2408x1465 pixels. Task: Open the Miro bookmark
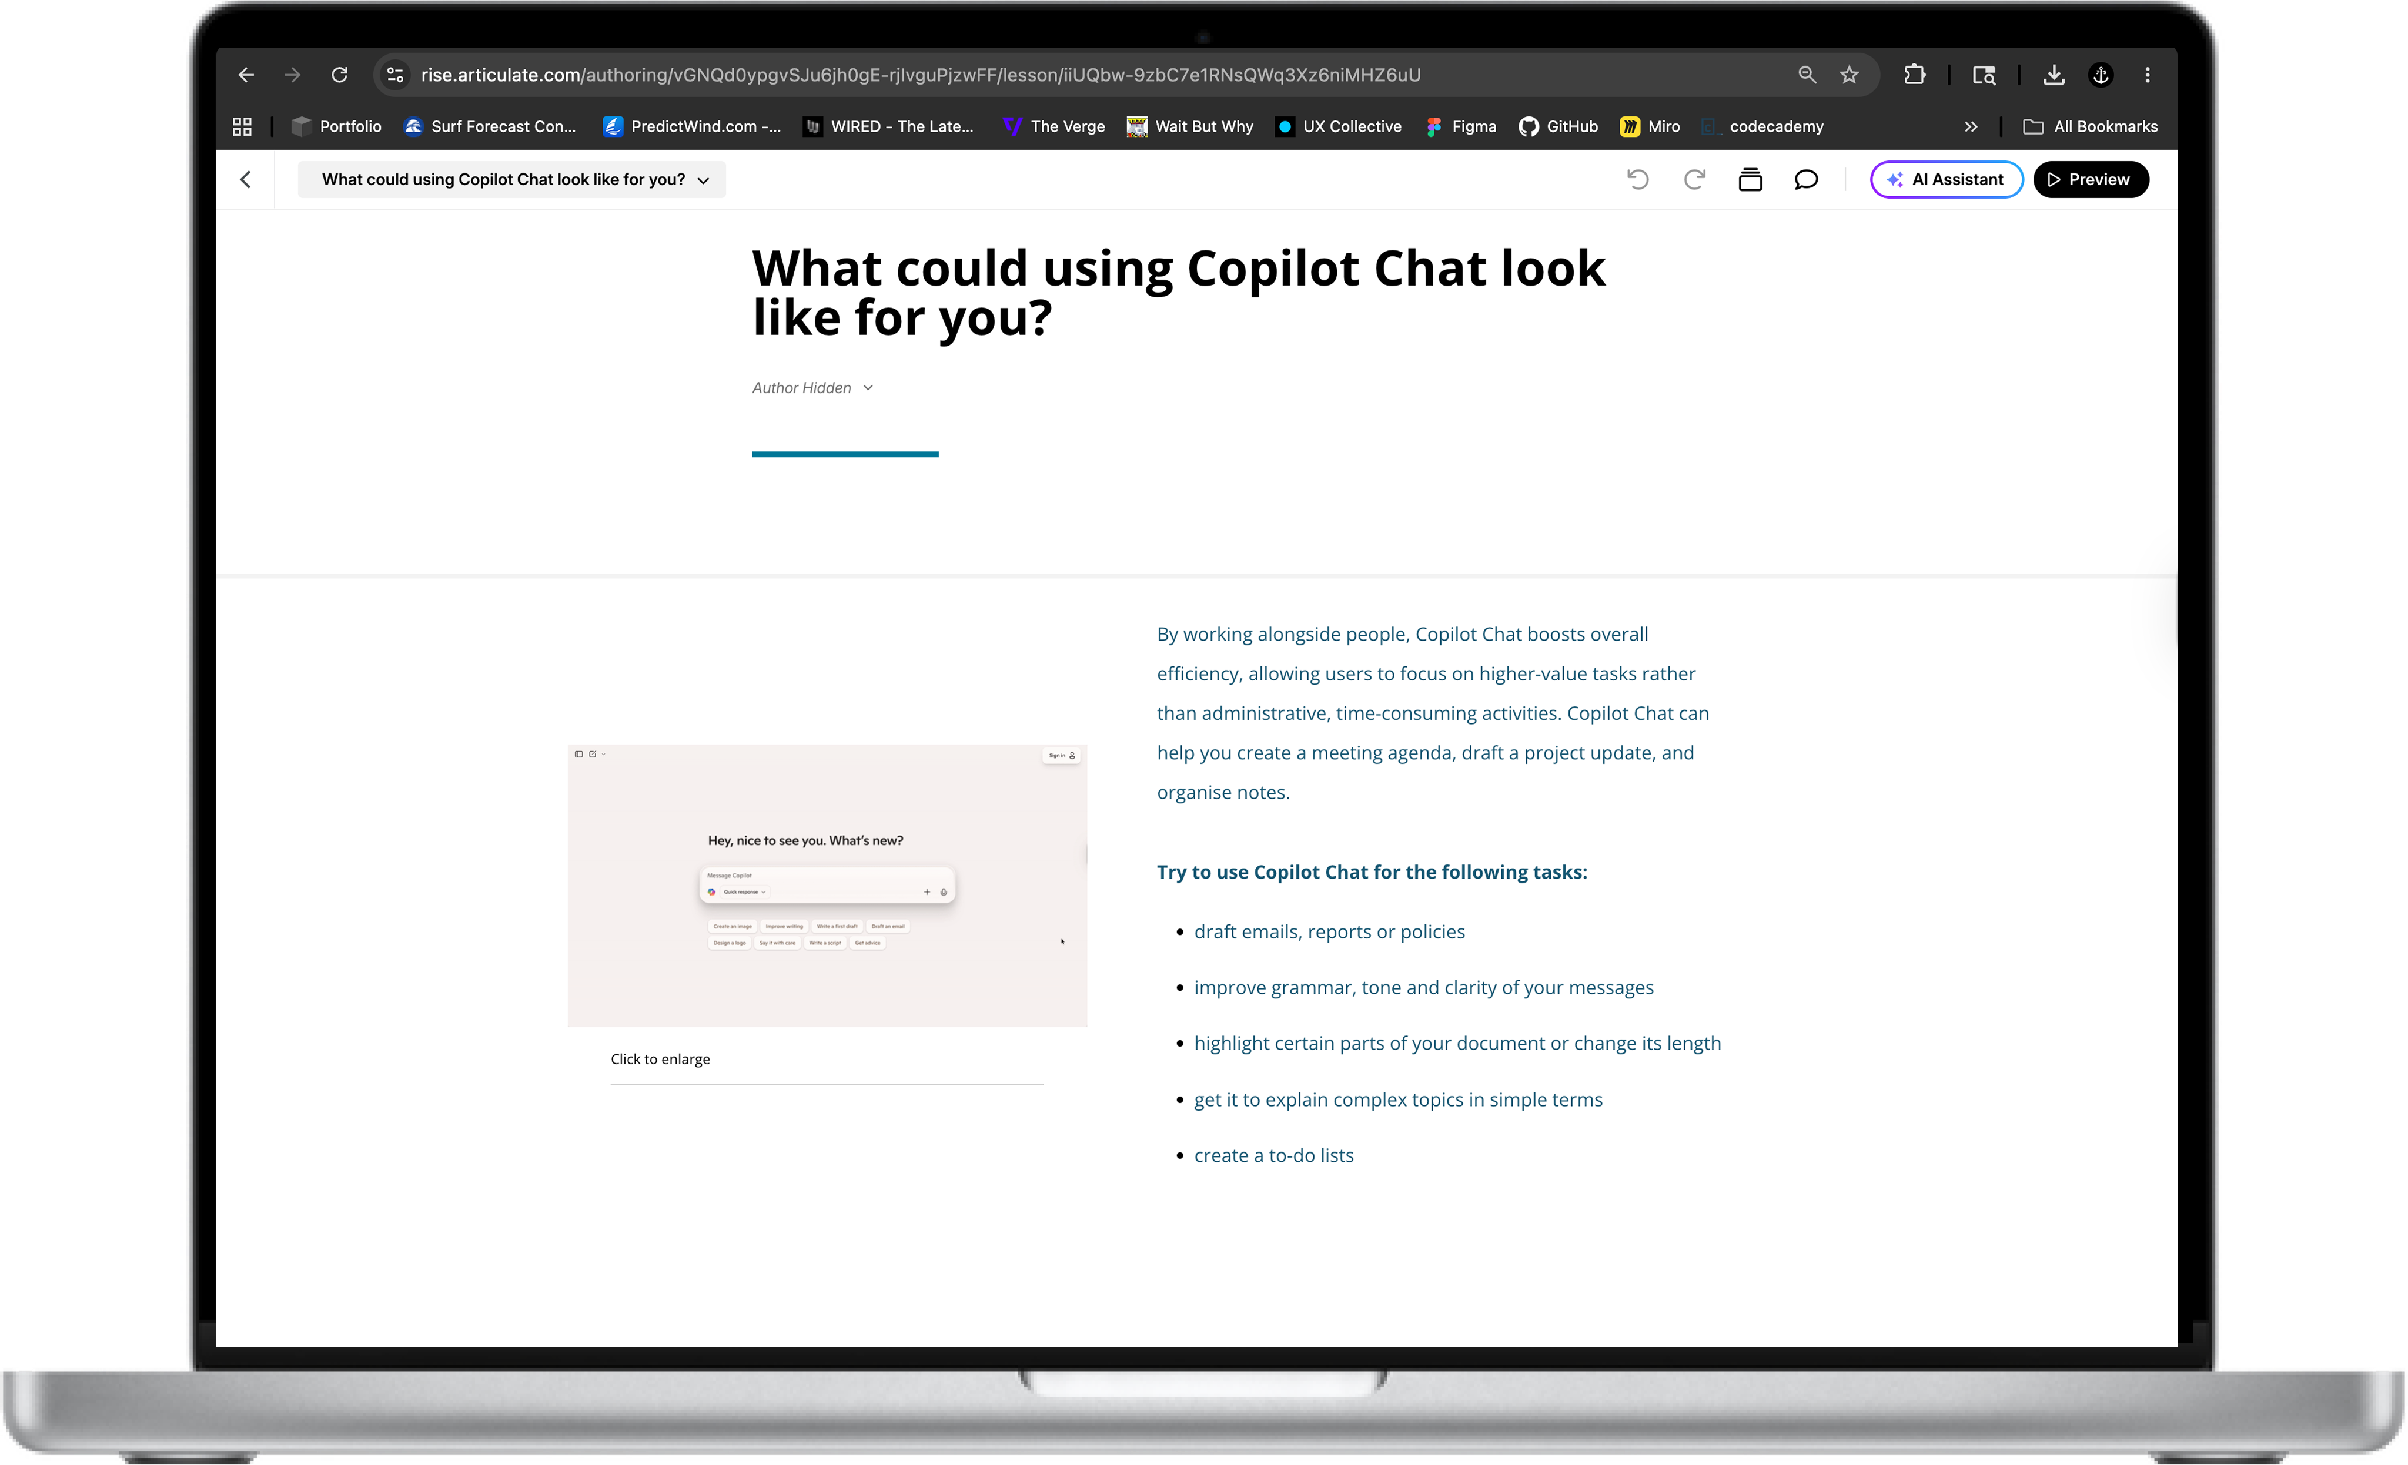click(1650, 127)
